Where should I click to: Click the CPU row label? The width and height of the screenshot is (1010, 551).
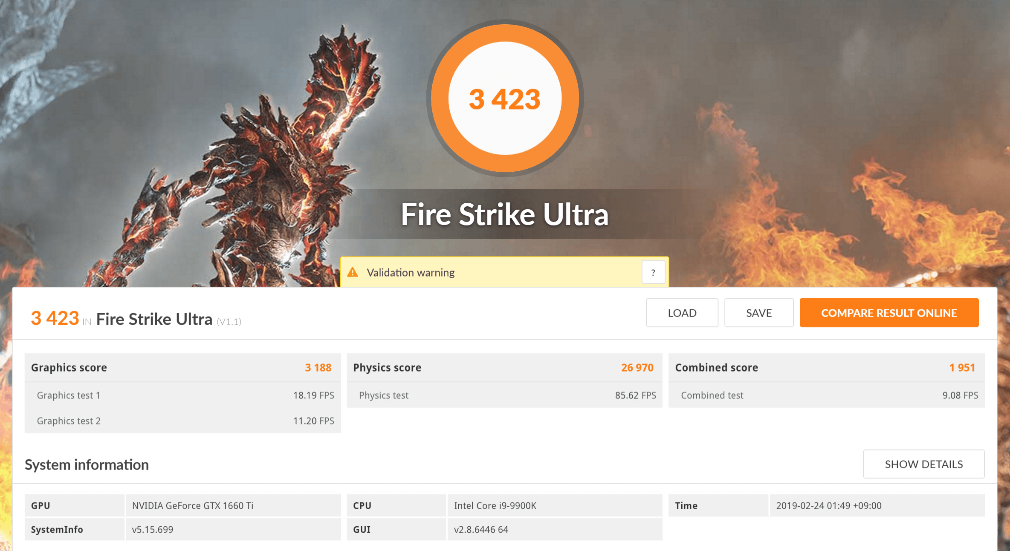coord(362,505)
